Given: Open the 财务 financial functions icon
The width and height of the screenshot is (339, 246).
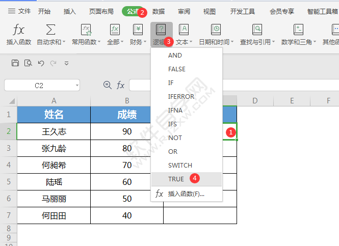Looking at the screenshot, I should [x=138, y=30].
